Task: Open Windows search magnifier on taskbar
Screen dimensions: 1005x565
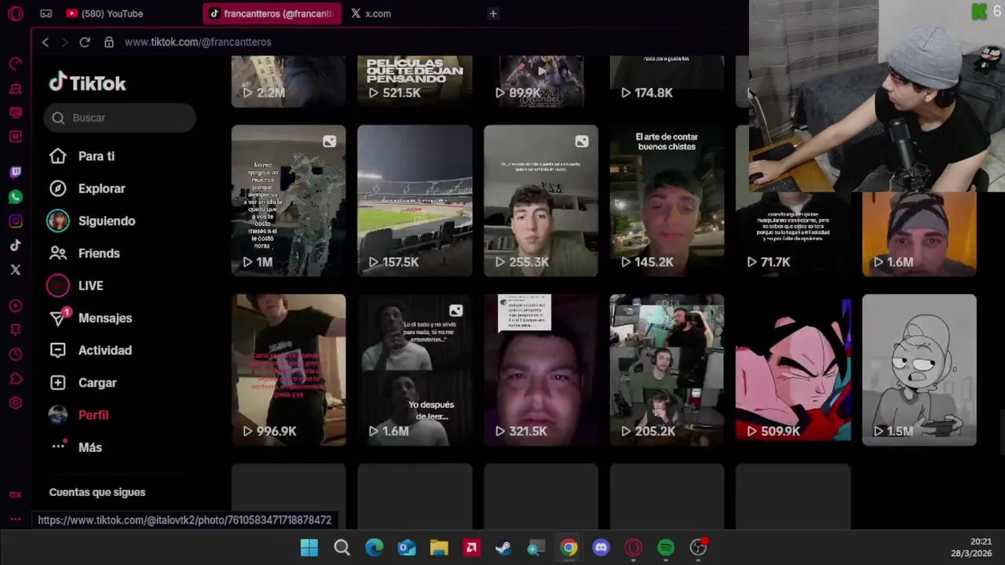Action: (x=342, y=548)
